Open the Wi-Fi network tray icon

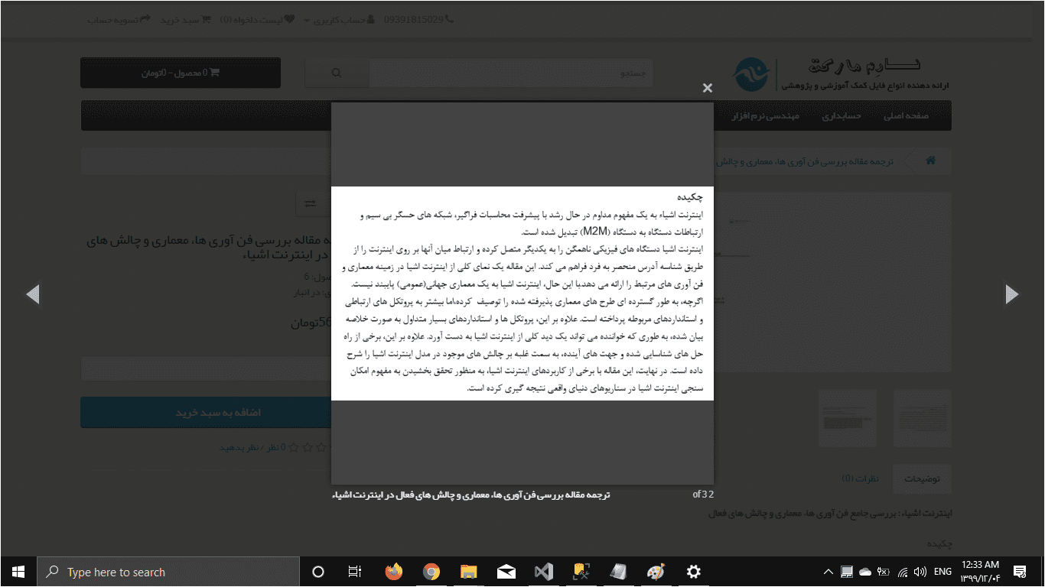coord(902,572)
